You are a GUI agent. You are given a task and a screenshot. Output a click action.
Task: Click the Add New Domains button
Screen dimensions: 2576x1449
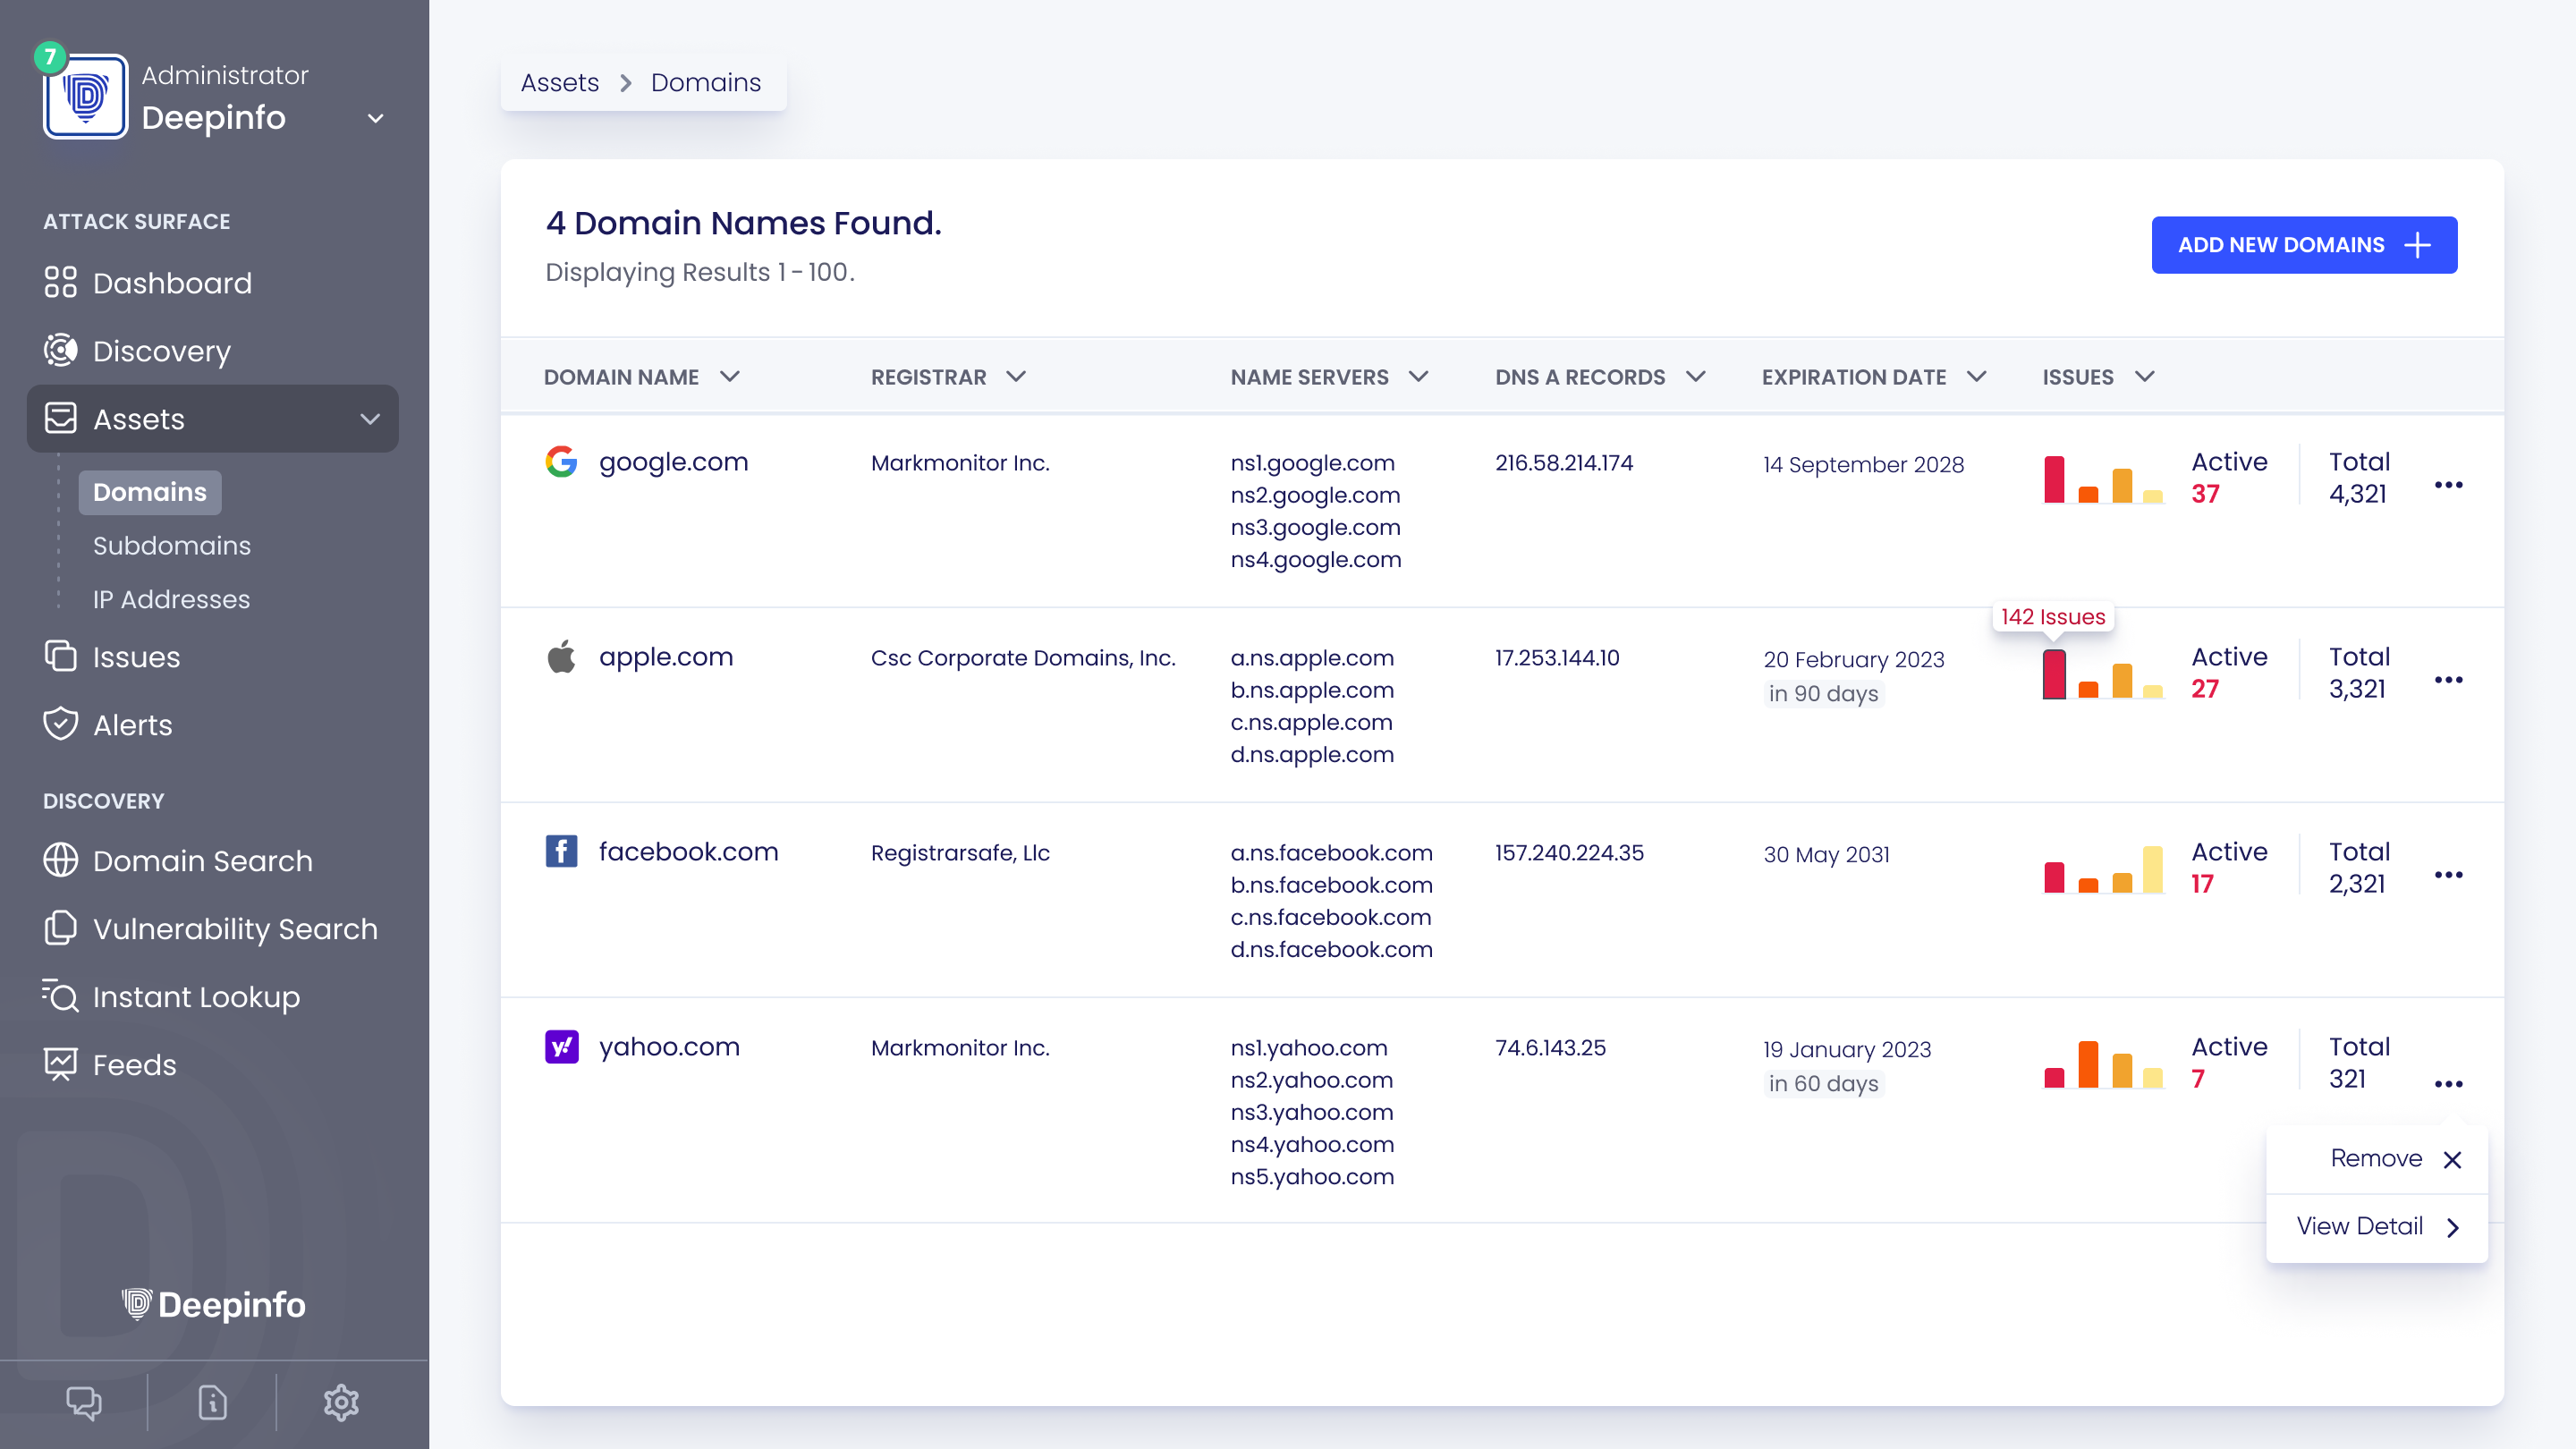coord(2304,244)
